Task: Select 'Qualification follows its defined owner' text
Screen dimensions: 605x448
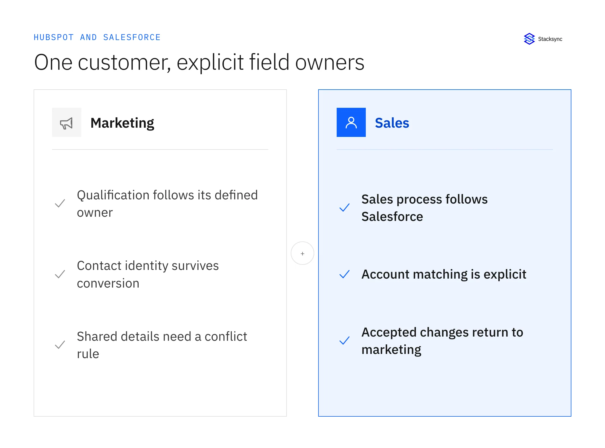Action: click(x=167, y=204)
